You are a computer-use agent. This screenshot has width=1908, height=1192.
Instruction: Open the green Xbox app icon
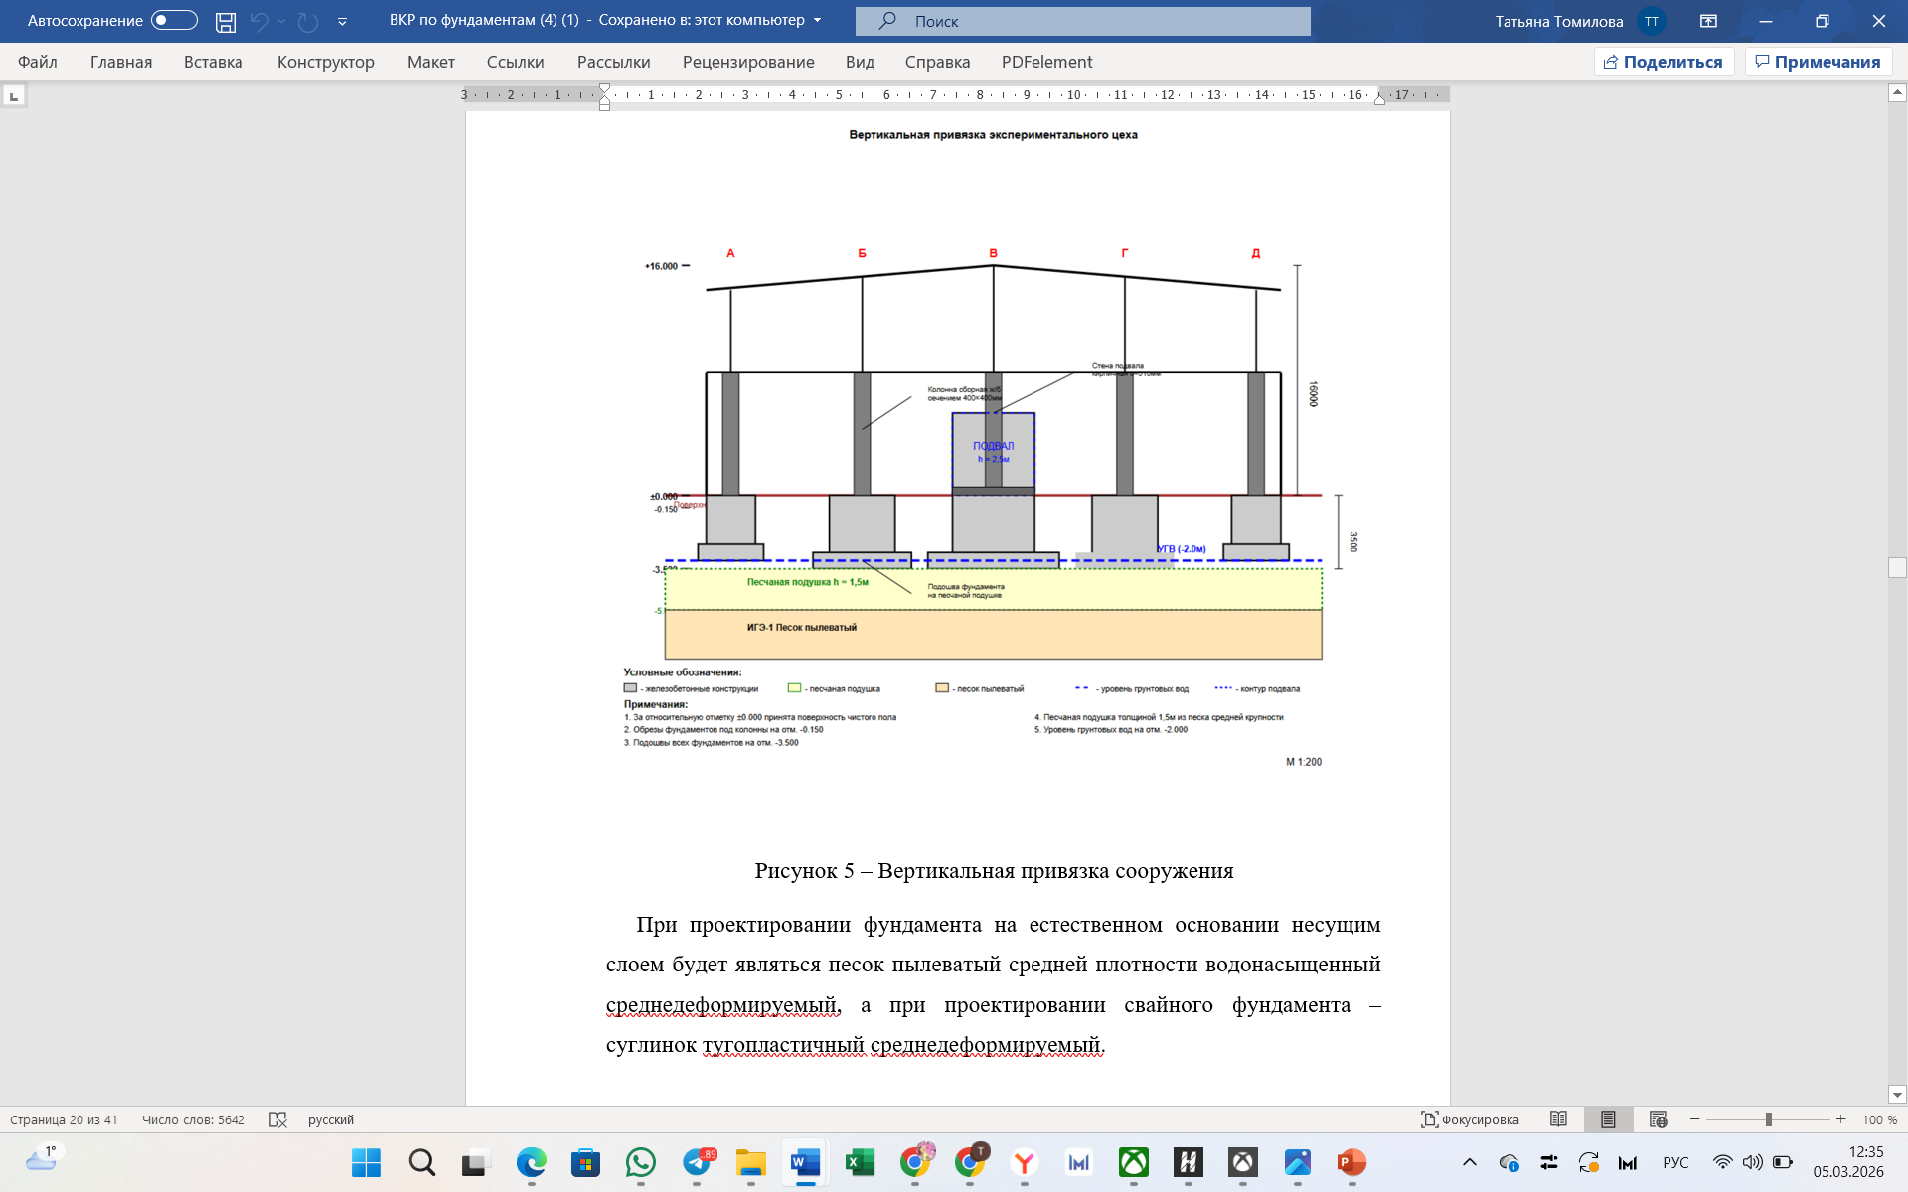pyautogui.click(x=1134, y=1162)
